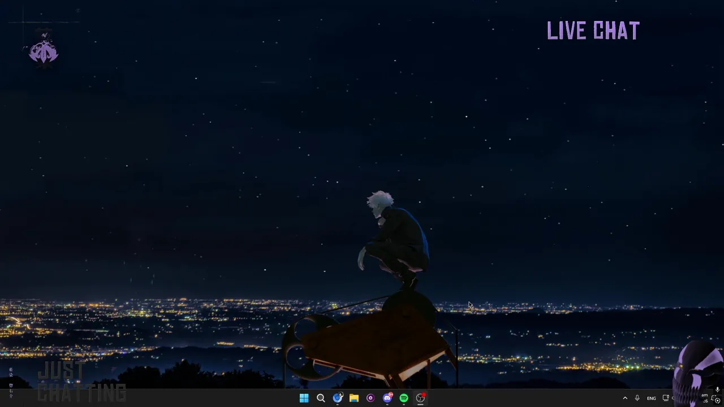Click the microphone tray icon
This screenshot has height=407, width=724.
[x=637, y=398]
